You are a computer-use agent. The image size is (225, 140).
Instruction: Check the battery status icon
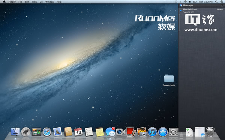point(195,2)
